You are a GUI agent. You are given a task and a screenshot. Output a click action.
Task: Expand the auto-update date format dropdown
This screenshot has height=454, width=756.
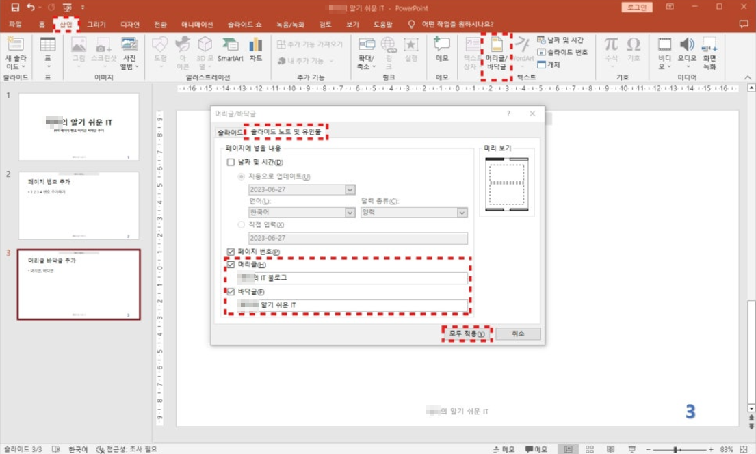tap(350, 190)
